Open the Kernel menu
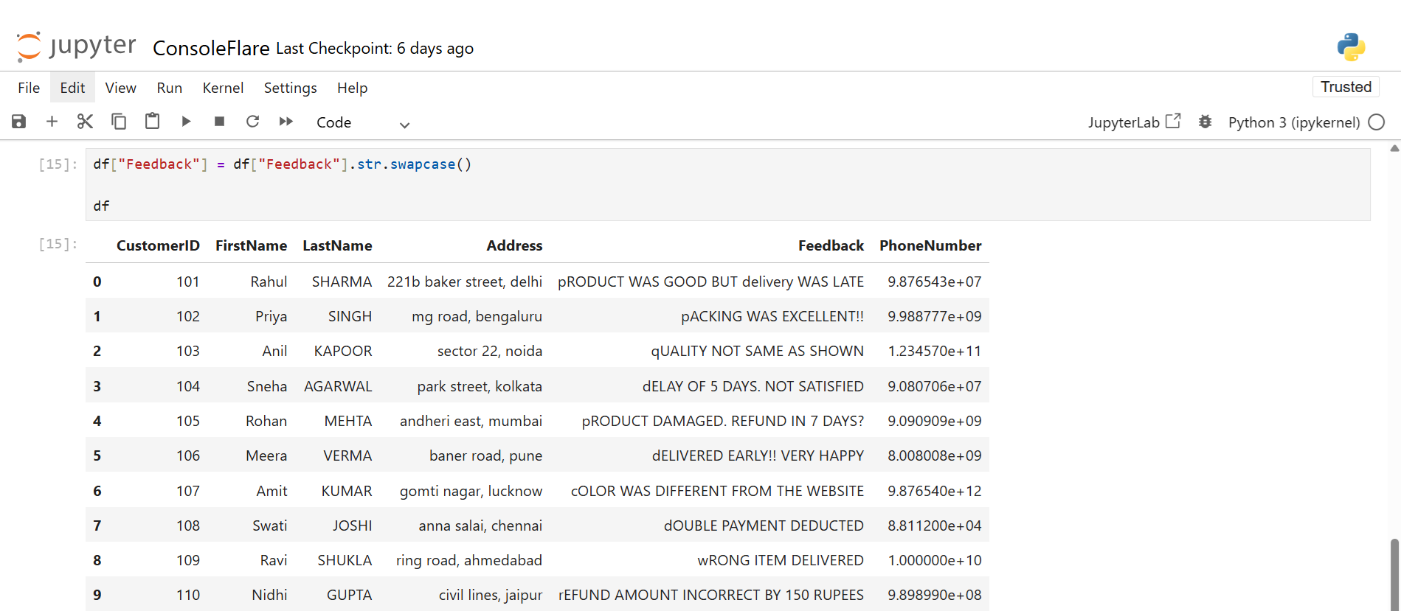Screen dimensions: 1401x611 click(223, 88)
